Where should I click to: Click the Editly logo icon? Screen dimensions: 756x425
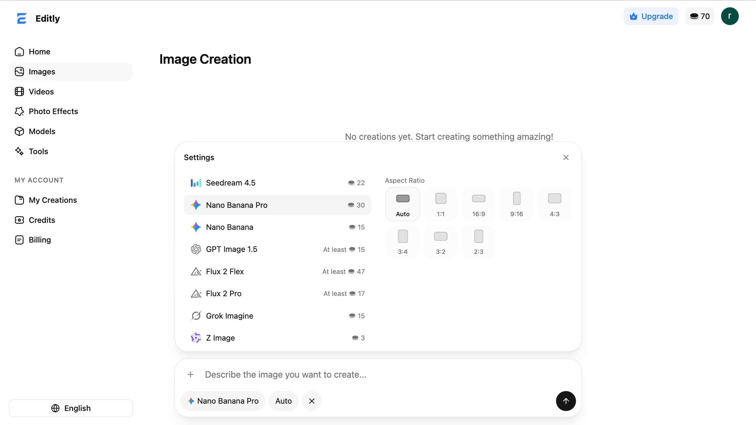pos(22,18)
